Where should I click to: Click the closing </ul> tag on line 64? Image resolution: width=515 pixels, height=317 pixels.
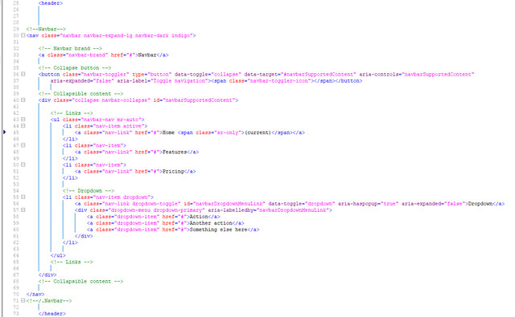58,255
